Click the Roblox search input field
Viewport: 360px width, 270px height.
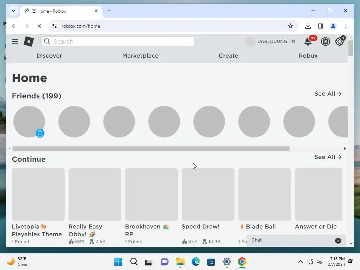point(118,41)
